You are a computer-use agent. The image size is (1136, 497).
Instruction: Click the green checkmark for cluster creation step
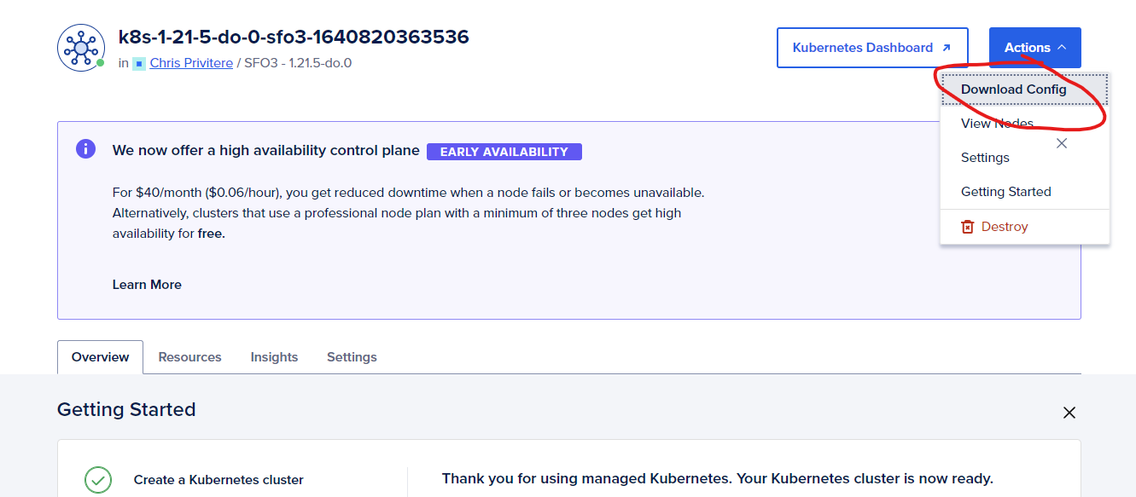pos(98,480)
